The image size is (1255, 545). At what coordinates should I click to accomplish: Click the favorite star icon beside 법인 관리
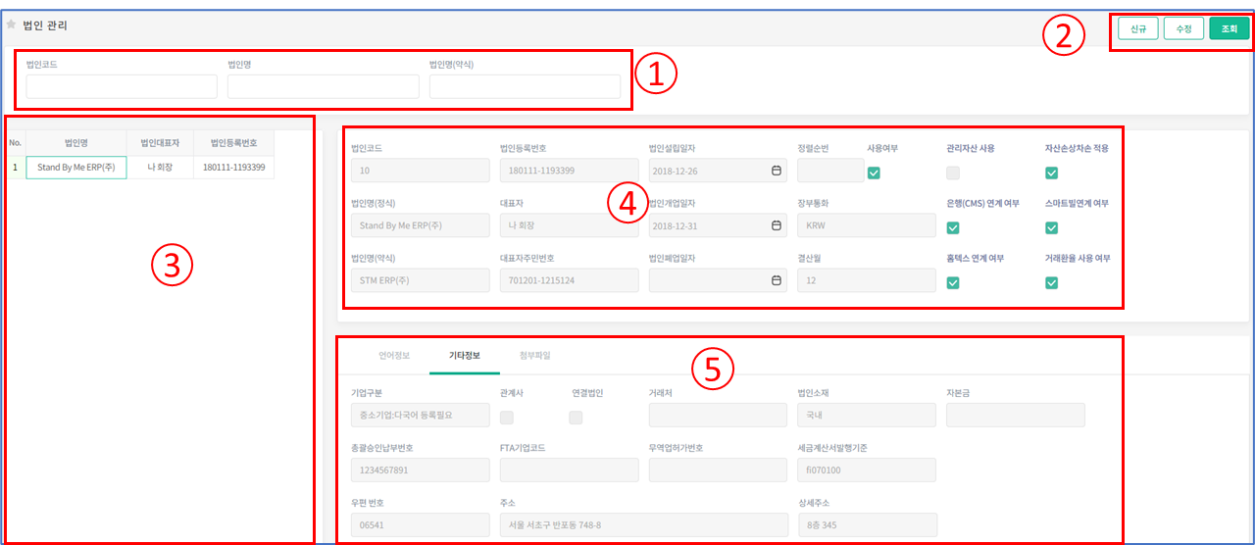(11, 25)
